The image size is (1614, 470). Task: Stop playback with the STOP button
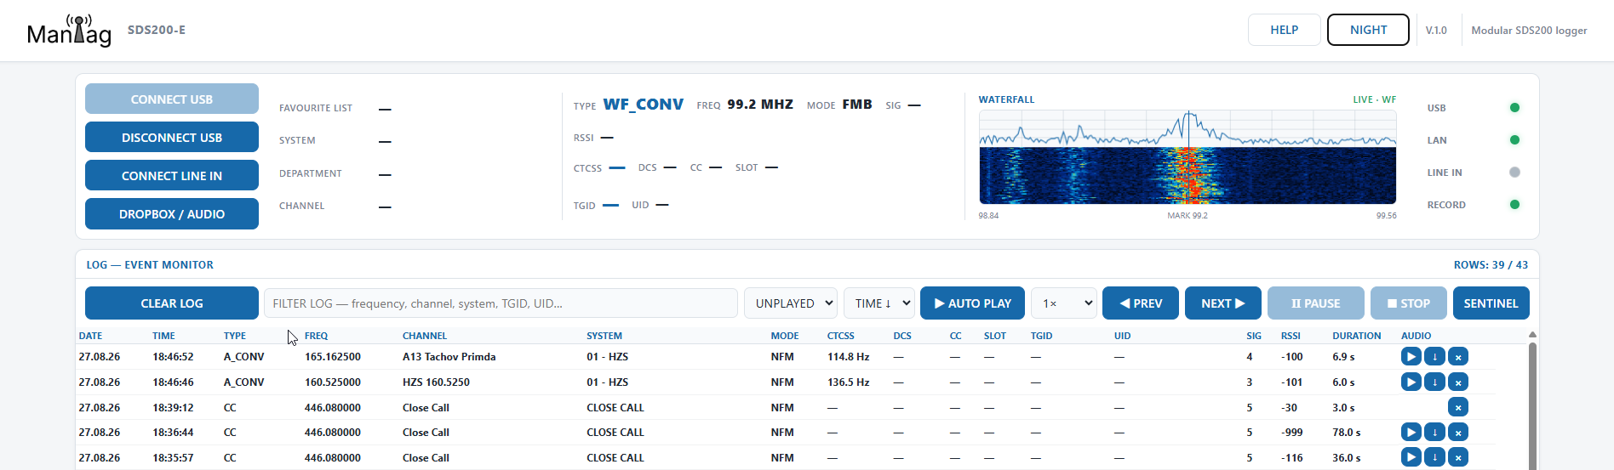tap(1409, 303)
